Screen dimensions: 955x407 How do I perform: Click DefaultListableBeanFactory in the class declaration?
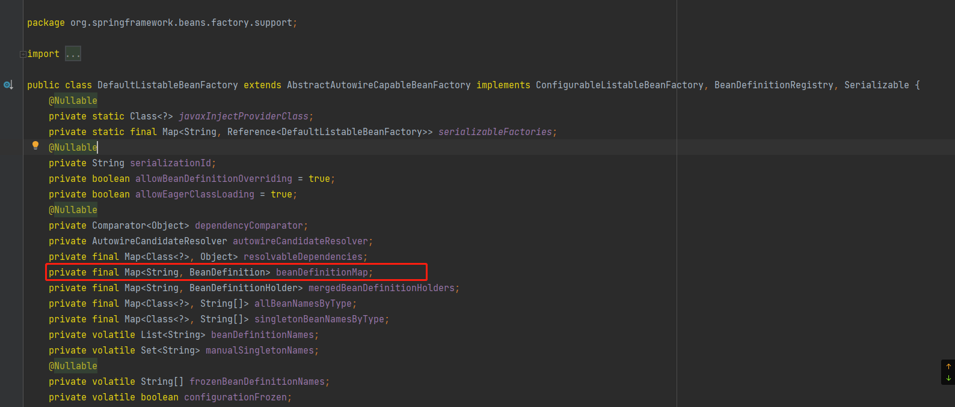(168, 85)
